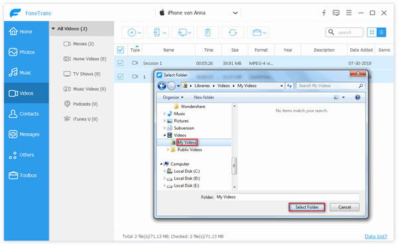The image size is (398, 245).
Task: Click the add (plus) toolbar button
Action: point(131,32)
